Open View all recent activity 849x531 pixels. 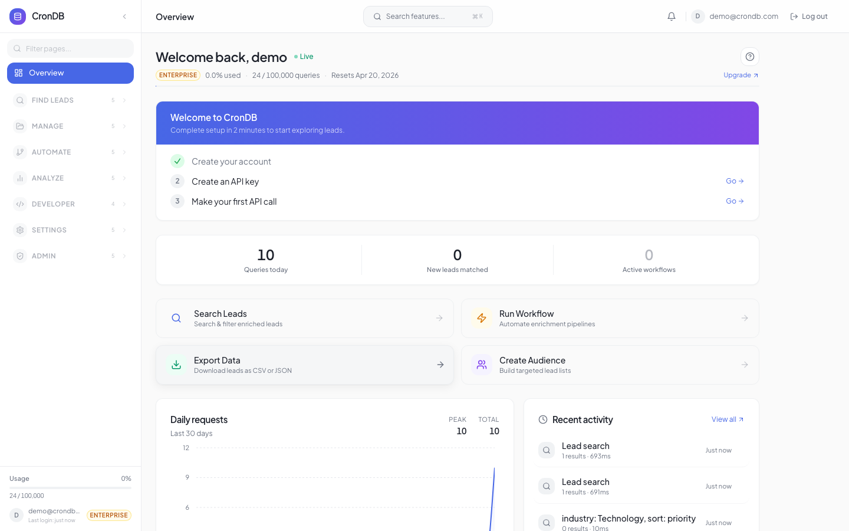click(728, 419)
